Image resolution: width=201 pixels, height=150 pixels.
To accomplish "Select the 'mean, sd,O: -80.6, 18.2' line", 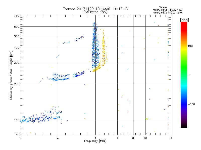I will click(167, 10).
